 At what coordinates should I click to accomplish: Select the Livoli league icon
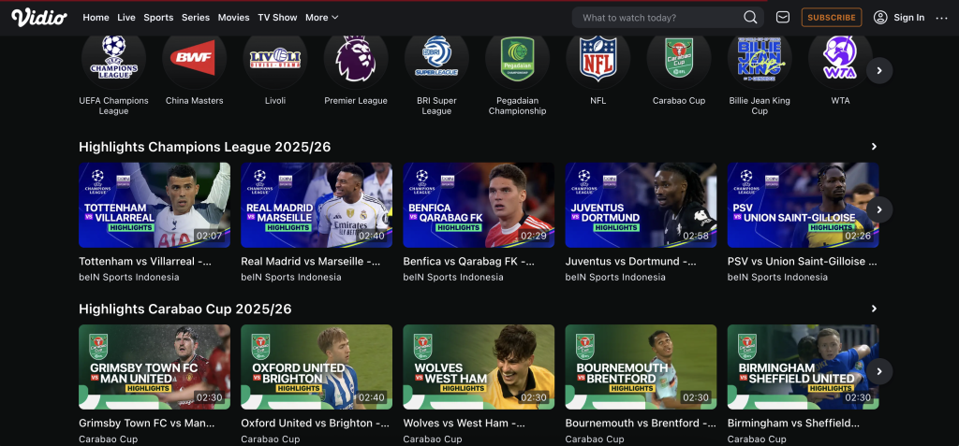[x=275, y=59]
